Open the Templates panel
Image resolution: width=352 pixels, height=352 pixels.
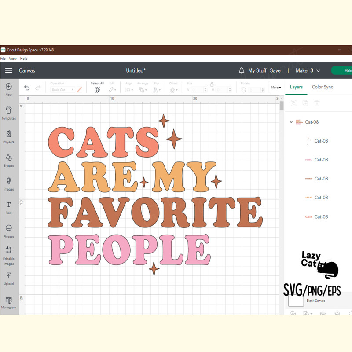click(9, 110)
